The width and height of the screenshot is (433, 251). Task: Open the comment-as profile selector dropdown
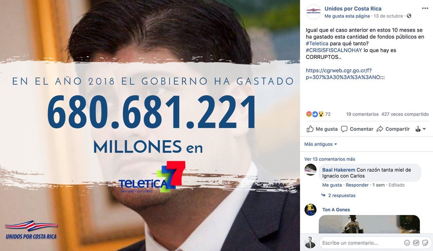point(420,129)
